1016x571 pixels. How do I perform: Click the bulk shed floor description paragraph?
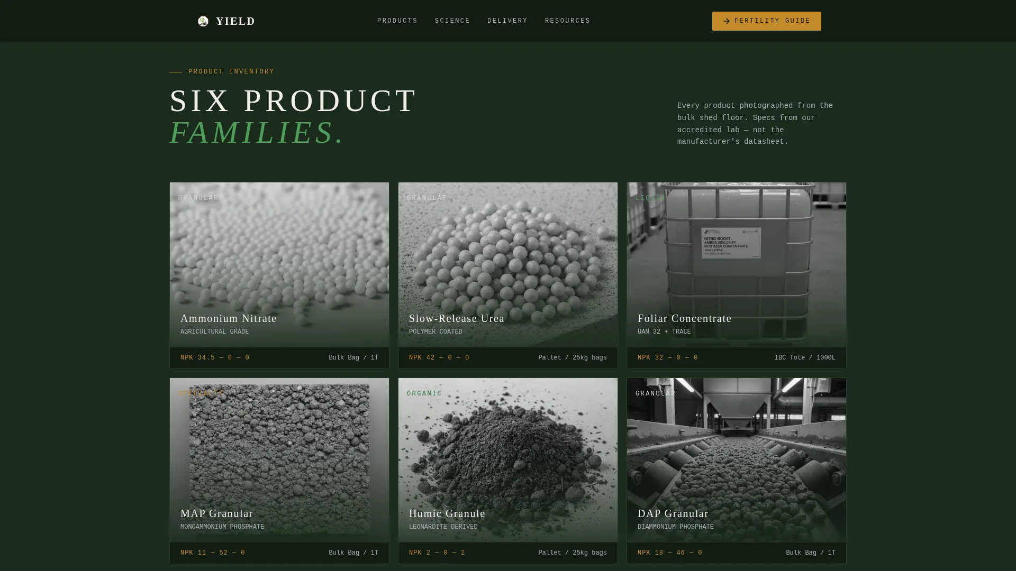click(755, 124)
